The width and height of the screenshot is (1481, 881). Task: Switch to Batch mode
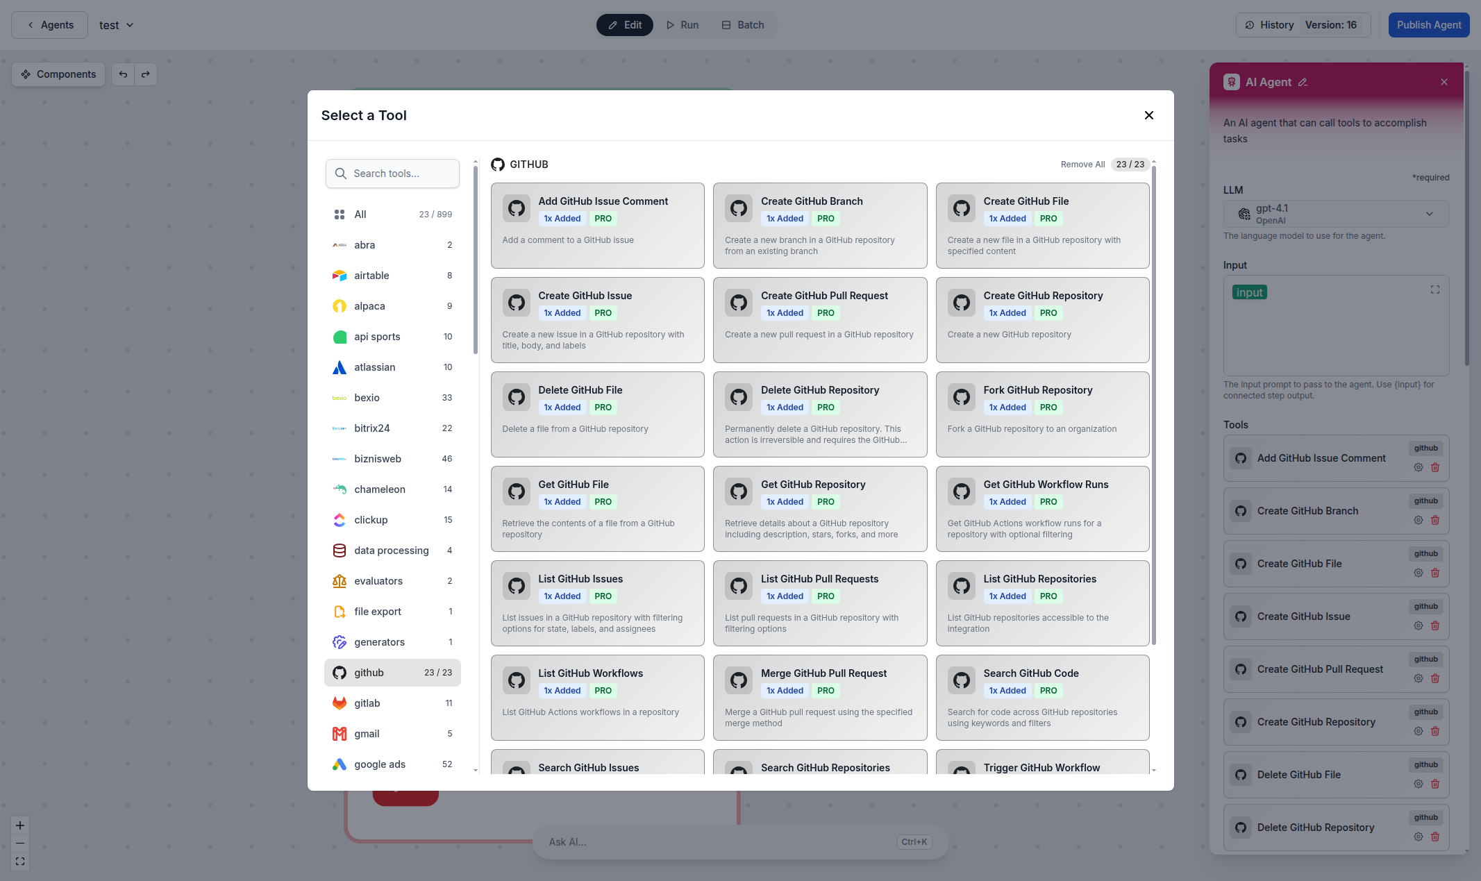[x=742, y=24]
